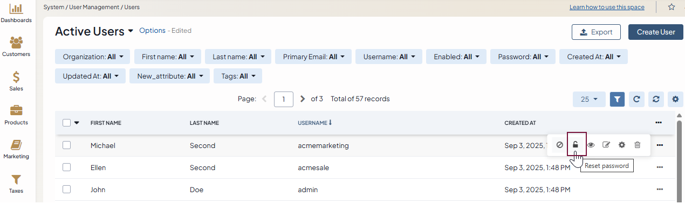The width and height of the screenshot is (685, 218).
Task: Open the Sales menu in sidebar
Action: (16, 81)
